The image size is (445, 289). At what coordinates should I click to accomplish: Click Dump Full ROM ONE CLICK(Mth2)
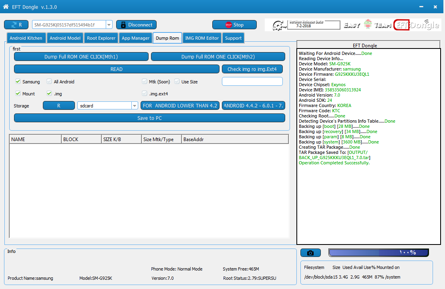pos(218,57)
